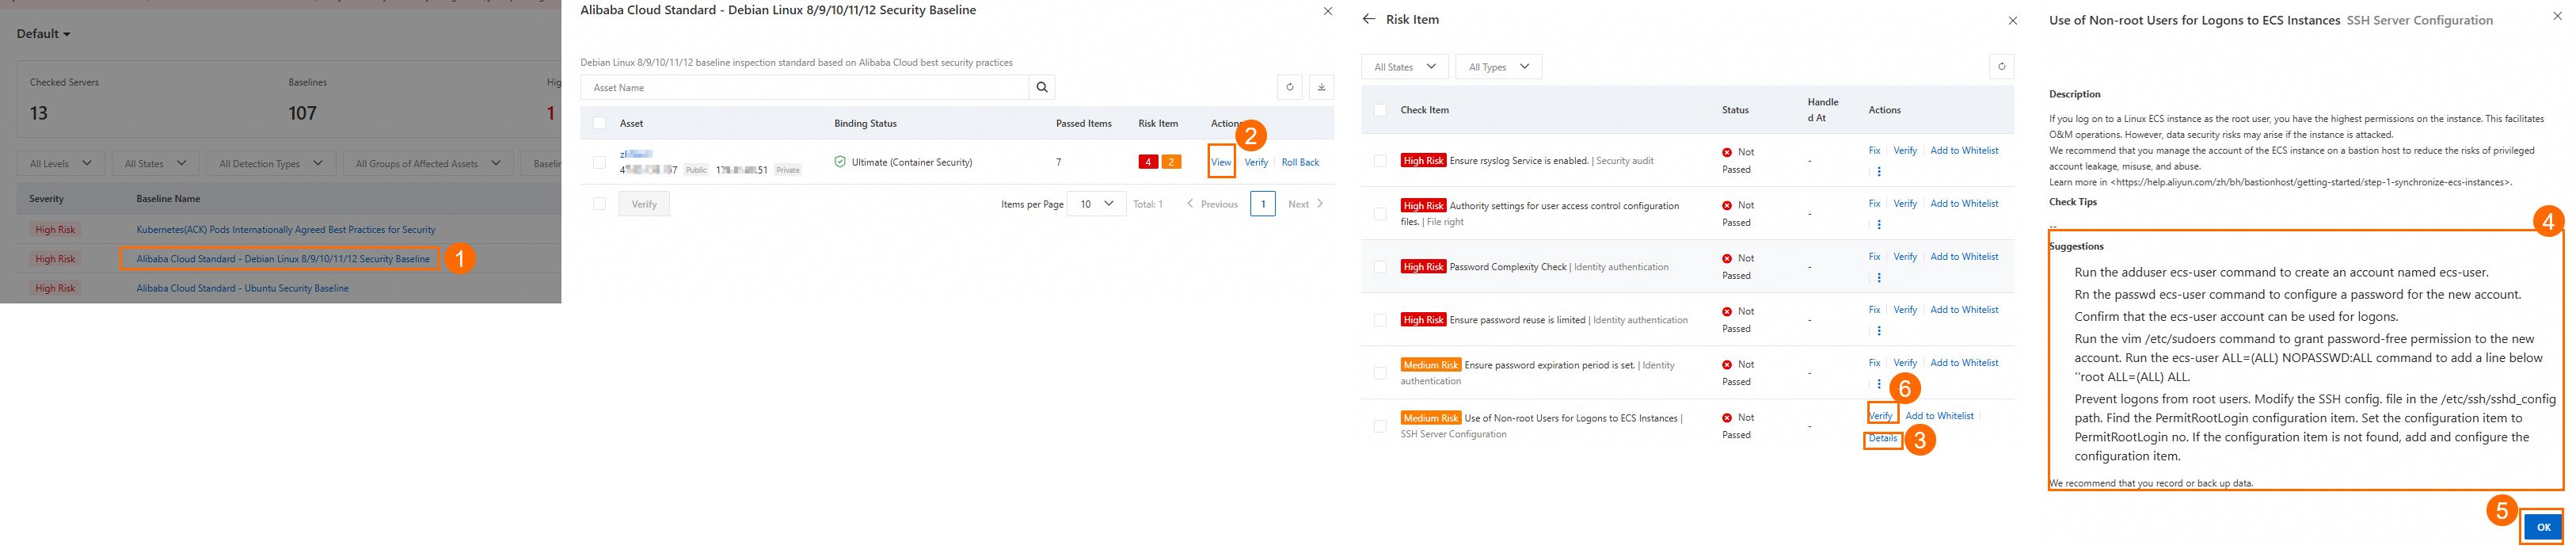Open All Detection Types dropdown

tap(271, 164)
